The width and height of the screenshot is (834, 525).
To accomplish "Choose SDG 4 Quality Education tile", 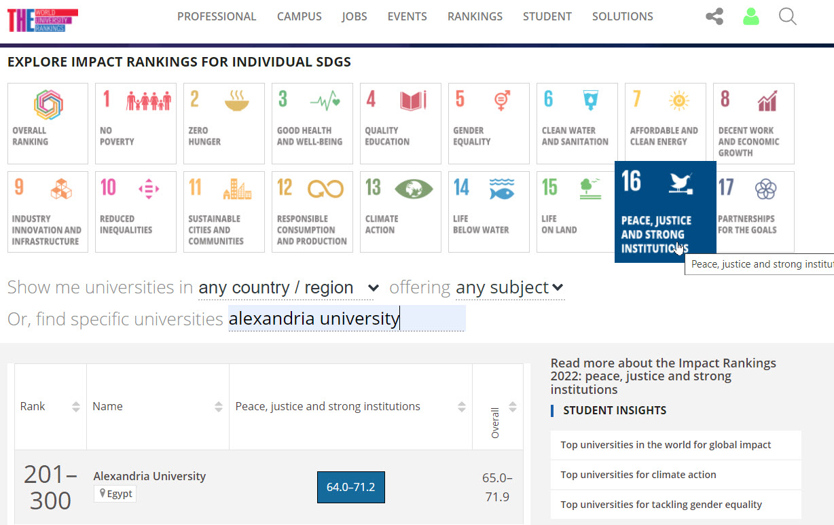I will (401, 124).
